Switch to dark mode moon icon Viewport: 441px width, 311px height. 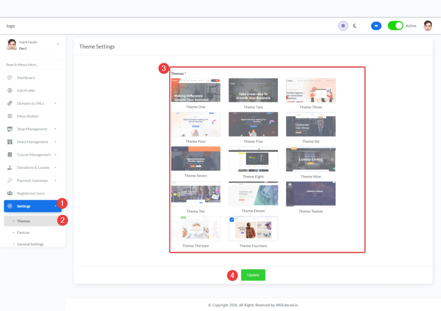[x=355, y=26]
